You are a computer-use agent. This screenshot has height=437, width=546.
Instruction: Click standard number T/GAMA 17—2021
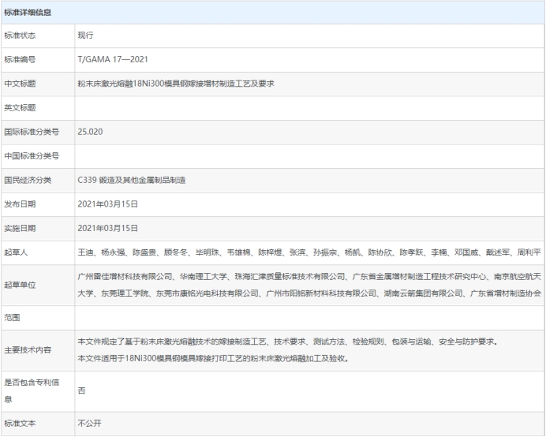pyautogui.click(x=113, y=59)
